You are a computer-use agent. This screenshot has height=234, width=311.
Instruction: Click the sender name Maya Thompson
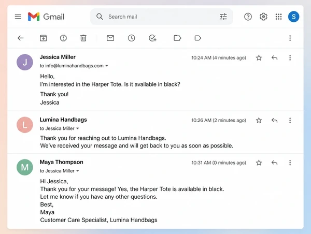[x=61, y=162]
